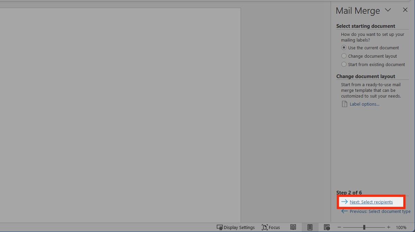Select Start from existing document
This screenshot has height=232, width=415.
point(373,64)
